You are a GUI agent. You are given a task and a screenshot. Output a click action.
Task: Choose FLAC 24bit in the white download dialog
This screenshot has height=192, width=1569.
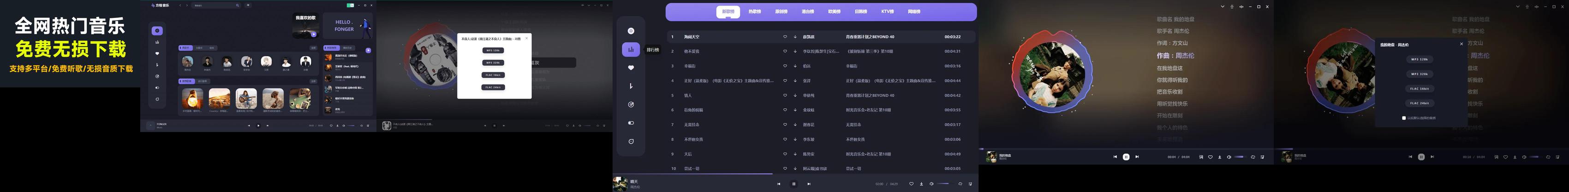493,87
